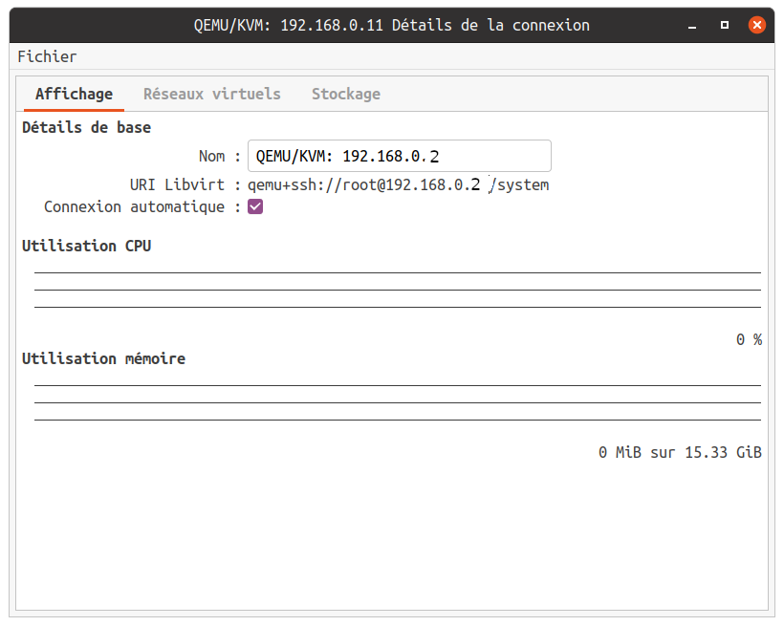Close the Détails de la connexion window
Image resolution: width=784 pixels, height=626 pixels.
[x=756, y=25]
